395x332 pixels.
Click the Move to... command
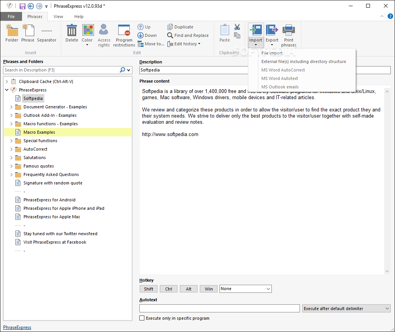[x=151, y=44]
